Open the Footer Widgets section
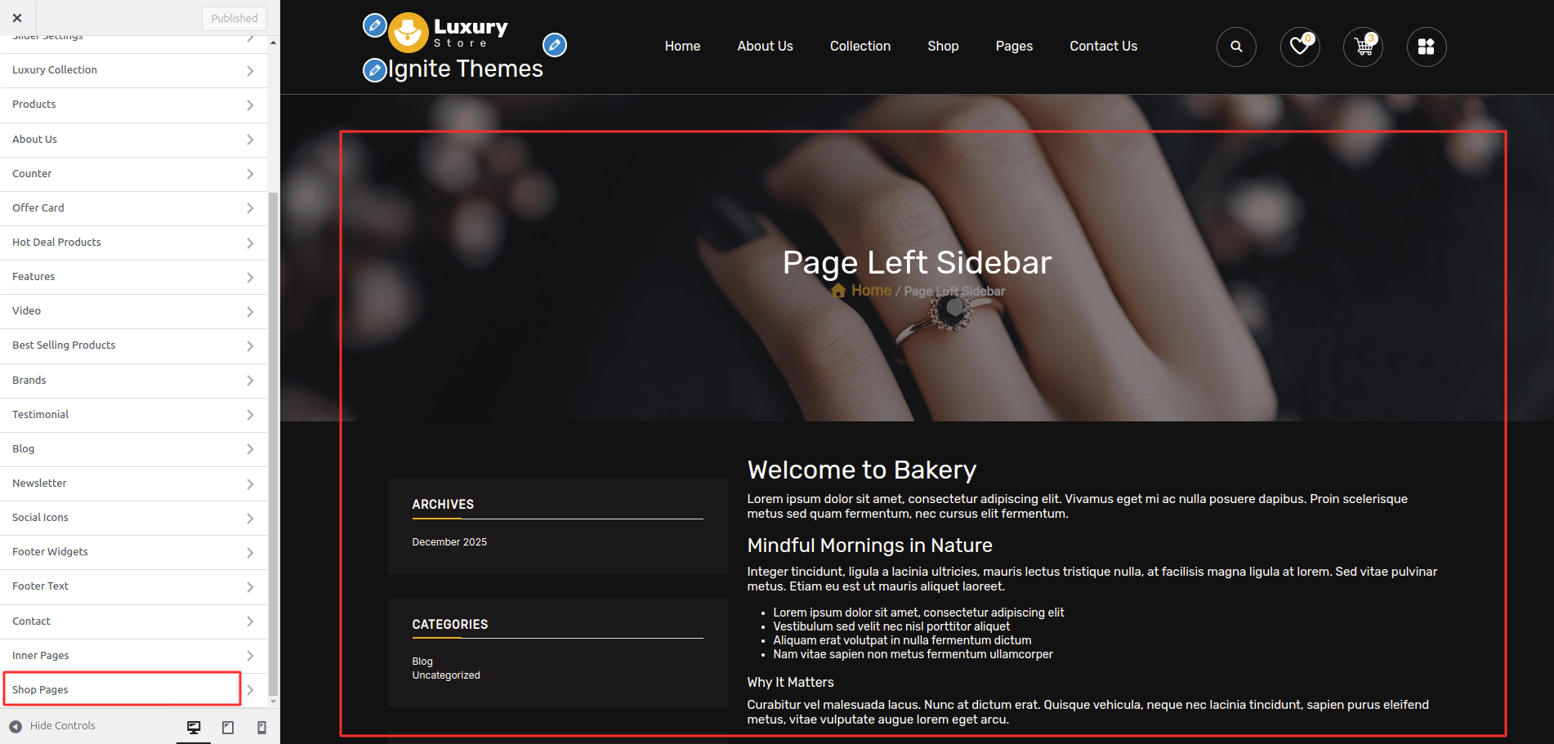 133,552
